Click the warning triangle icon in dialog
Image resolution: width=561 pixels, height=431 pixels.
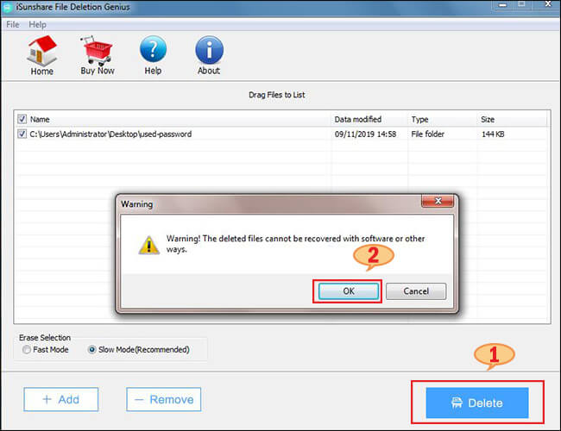coord(148,245)
